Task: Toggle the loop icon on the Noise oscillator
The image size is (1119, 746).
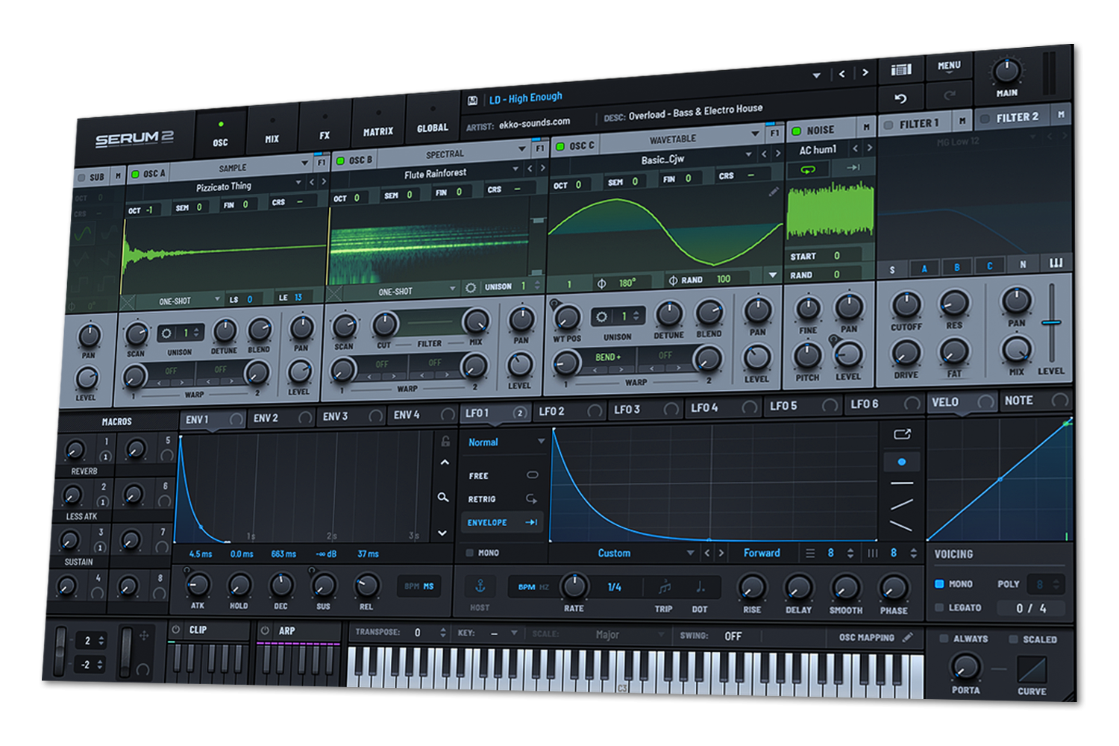Action: (x=808, y=169)
